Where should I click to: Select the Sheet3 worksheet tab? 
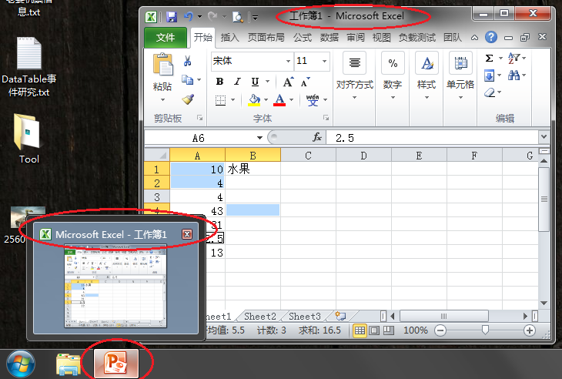[305, 317]
